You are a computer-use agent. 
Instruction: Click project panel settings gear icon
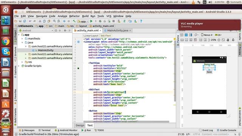click(65, 31)
